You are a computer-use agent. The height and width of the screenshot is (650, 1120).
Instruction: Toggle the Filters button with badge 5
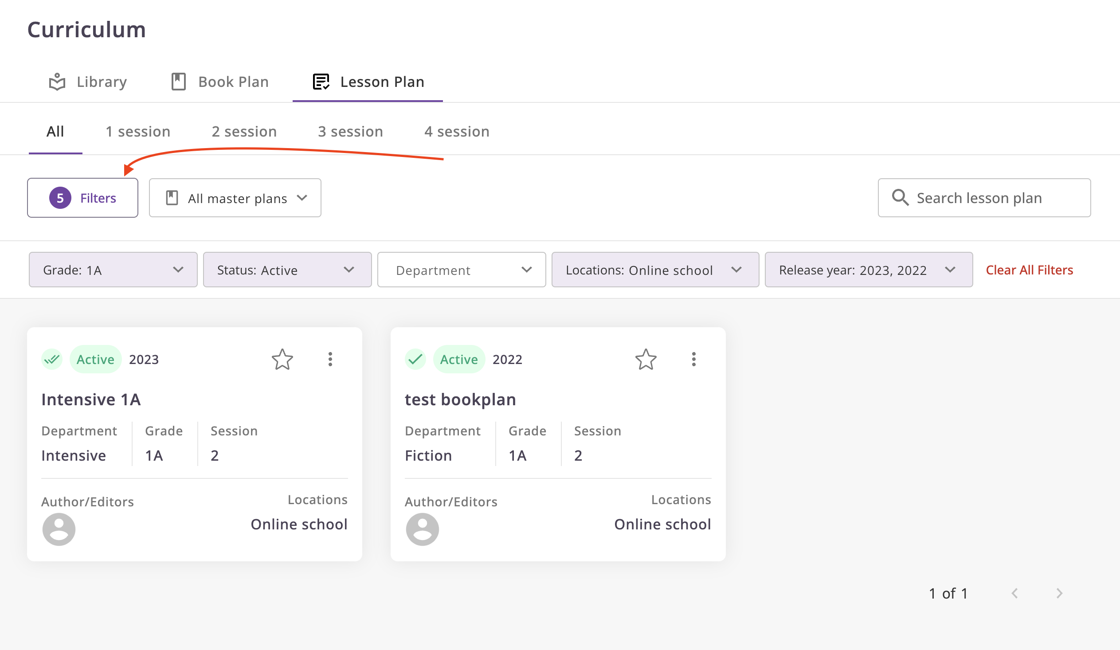[x=82, y=198]
